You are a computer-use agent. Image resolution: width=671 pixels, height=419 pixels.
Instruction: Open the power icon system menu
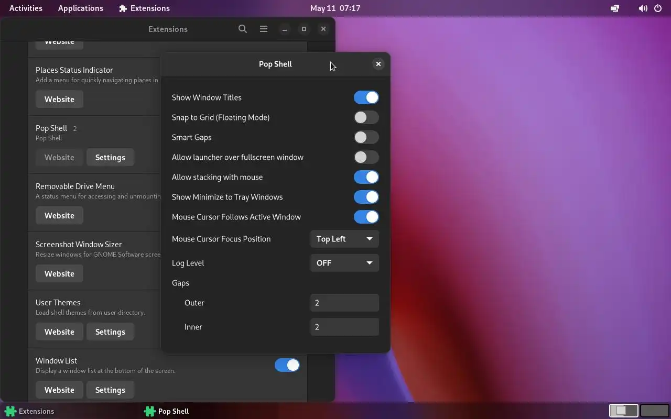658,8
